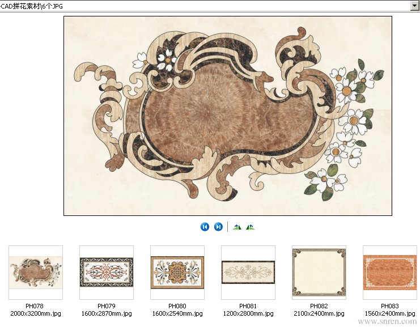Select the PH083 thumbnail

(x=390, y=273)
